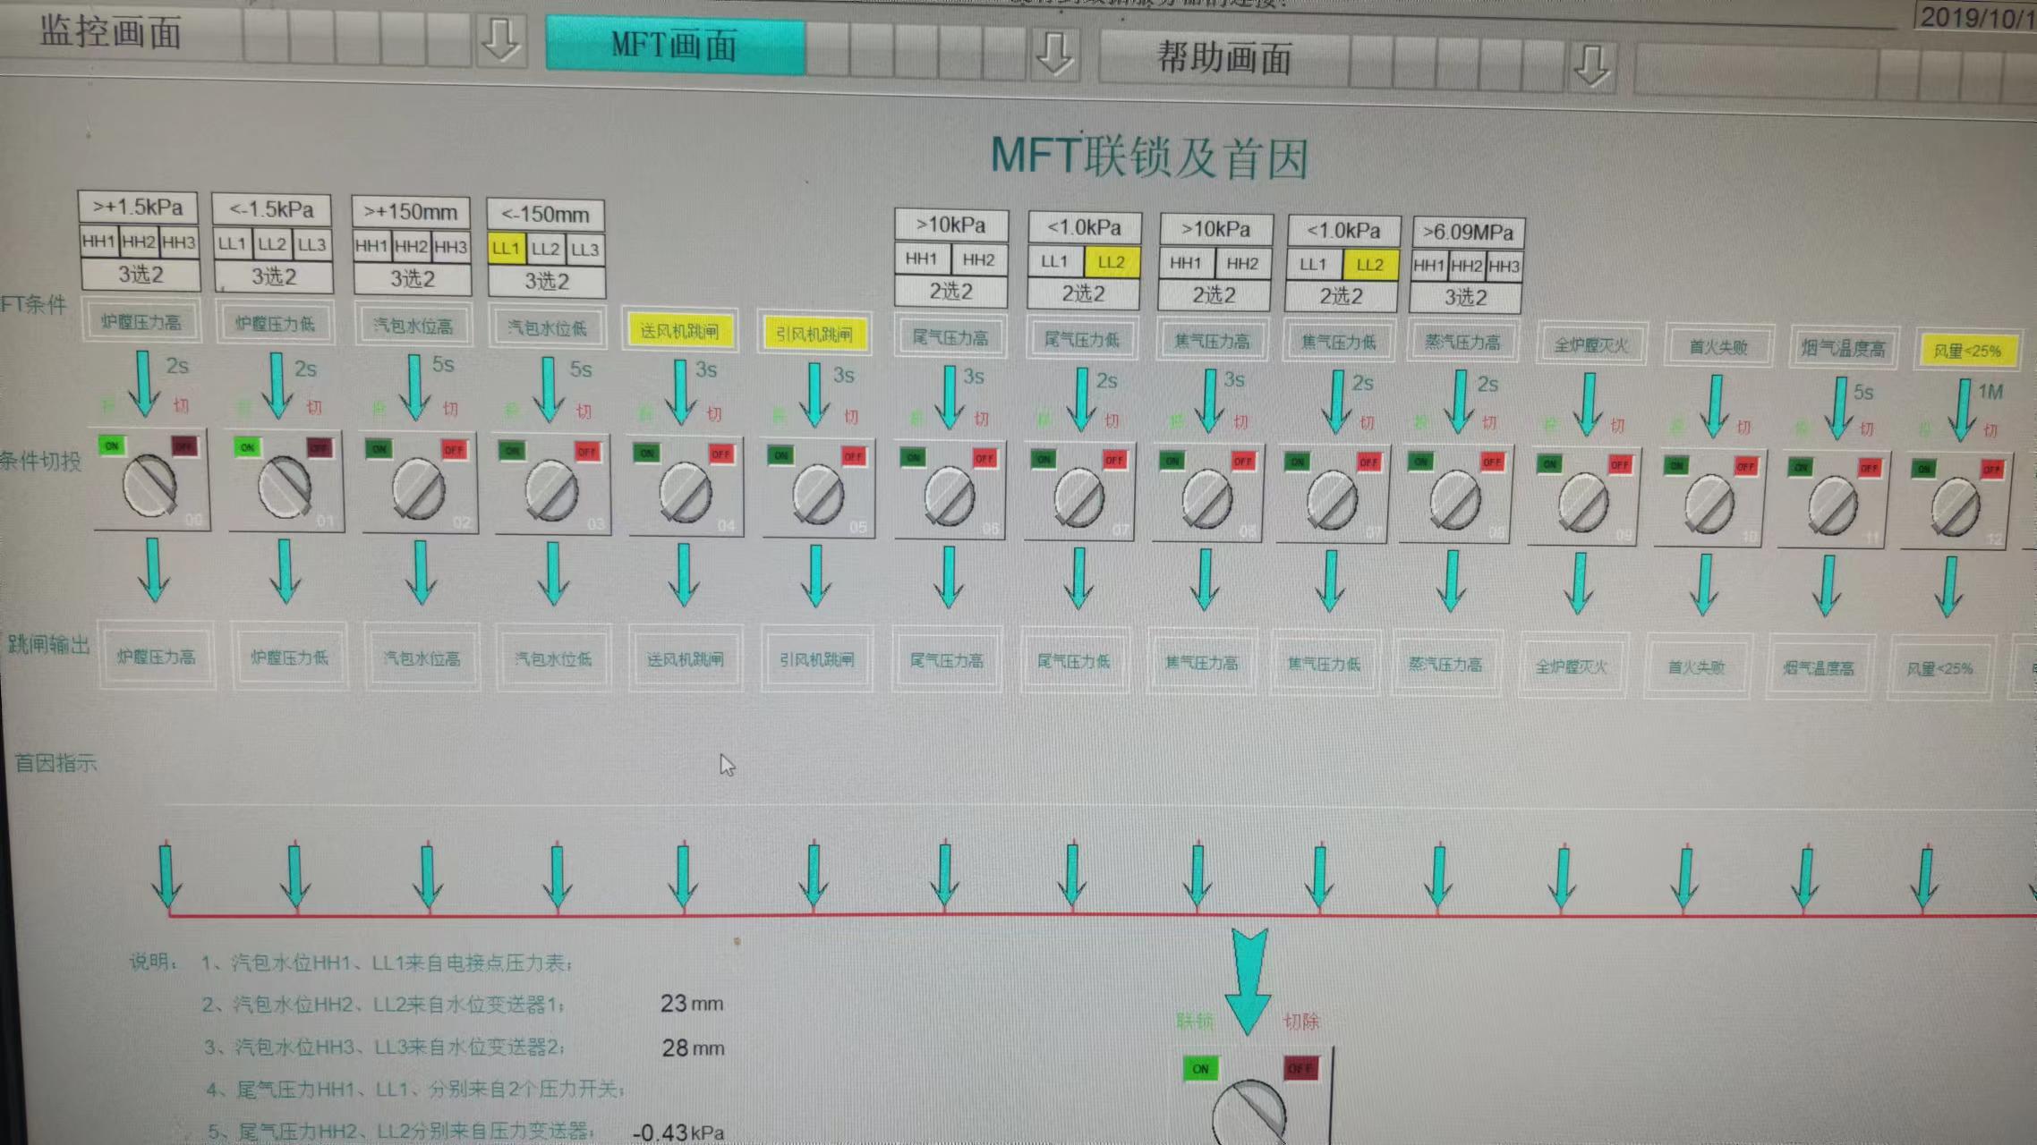This screenshot has width=2037, height=1145.
Task: Turn the main 联锁/切除 rotary switch
Action: tap(1249, 1112)
